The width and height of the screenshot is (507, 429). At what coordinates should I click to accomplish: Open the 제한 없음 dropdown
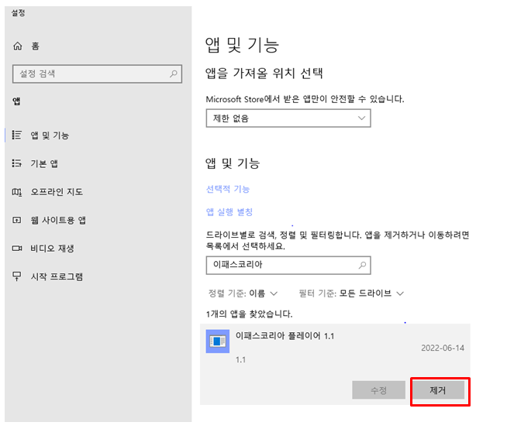(x=288, y=118)
